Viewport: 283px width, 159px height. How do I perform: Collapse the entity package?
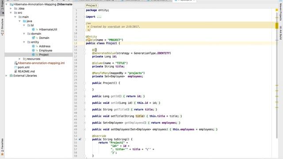24,42
